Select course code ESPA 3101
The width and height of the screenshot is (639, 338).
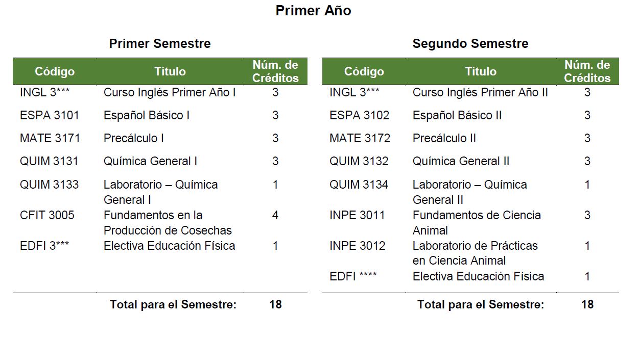click(50, 115)
